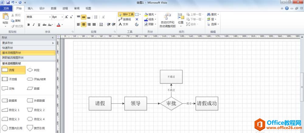Open the 填充 fill dropdown
304x133 pixels.
click(x=150, y=14)
